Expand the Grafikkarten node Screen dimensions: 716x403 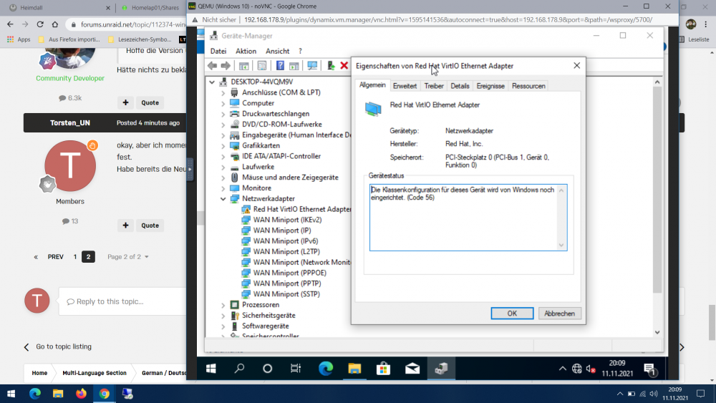pos(223,145)
